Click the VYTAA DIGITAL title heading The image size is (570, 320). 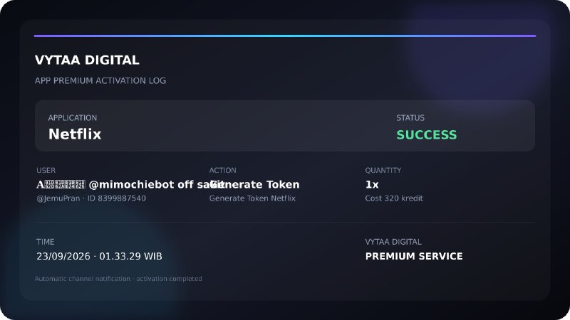[x=87, y=60]
